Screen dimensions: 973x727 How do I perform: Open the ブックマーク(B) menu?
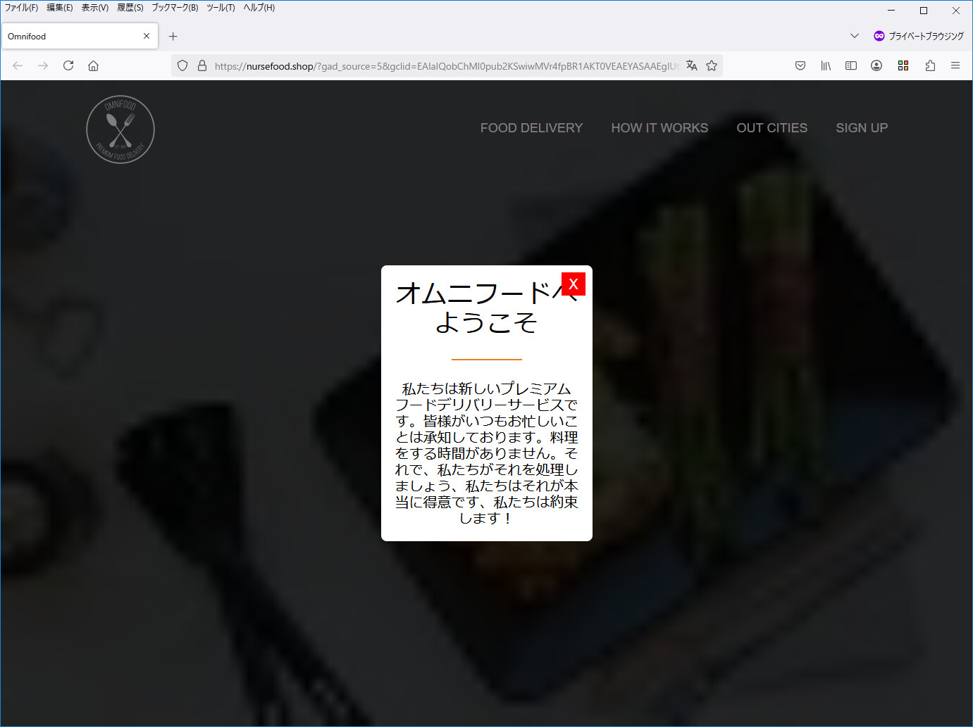[175, 8]
